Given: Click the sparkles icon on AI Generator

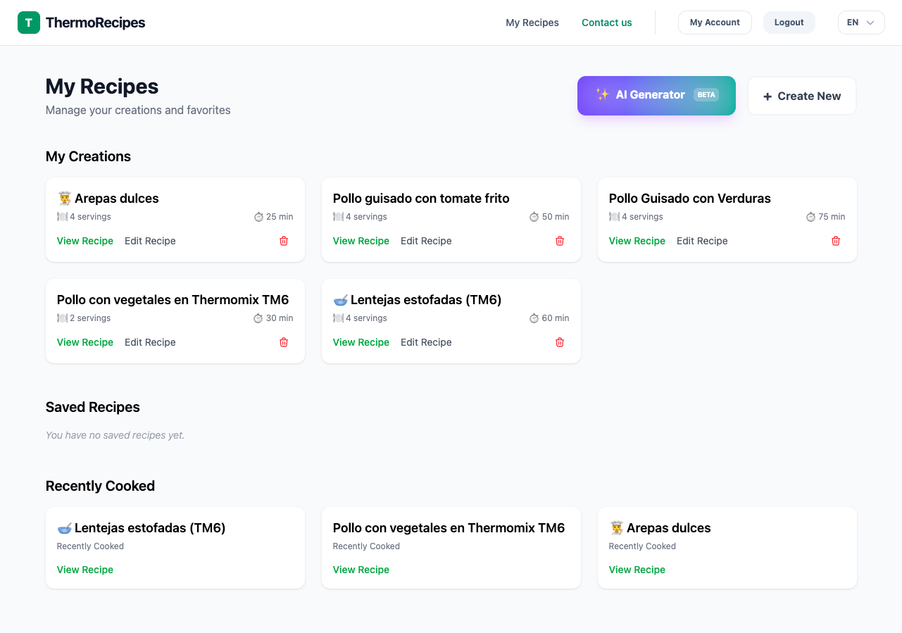Looking at the screenshot, I should click(602, 95).
